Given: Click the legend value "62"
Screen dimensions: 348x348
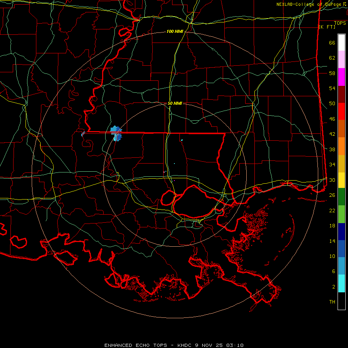Looking at the screenshot, I should [332, 58].
